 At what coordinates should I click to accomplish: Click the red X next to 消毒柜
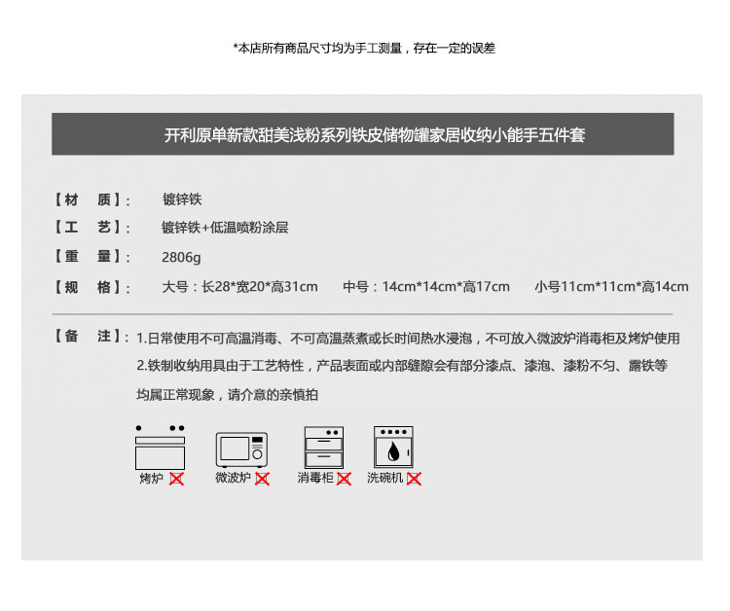(344, 479)
